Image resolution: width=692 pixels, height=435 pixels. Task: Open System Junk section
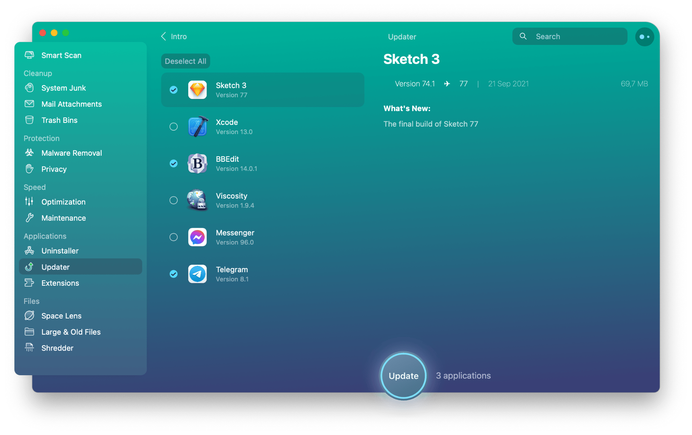tap(81, 88)
